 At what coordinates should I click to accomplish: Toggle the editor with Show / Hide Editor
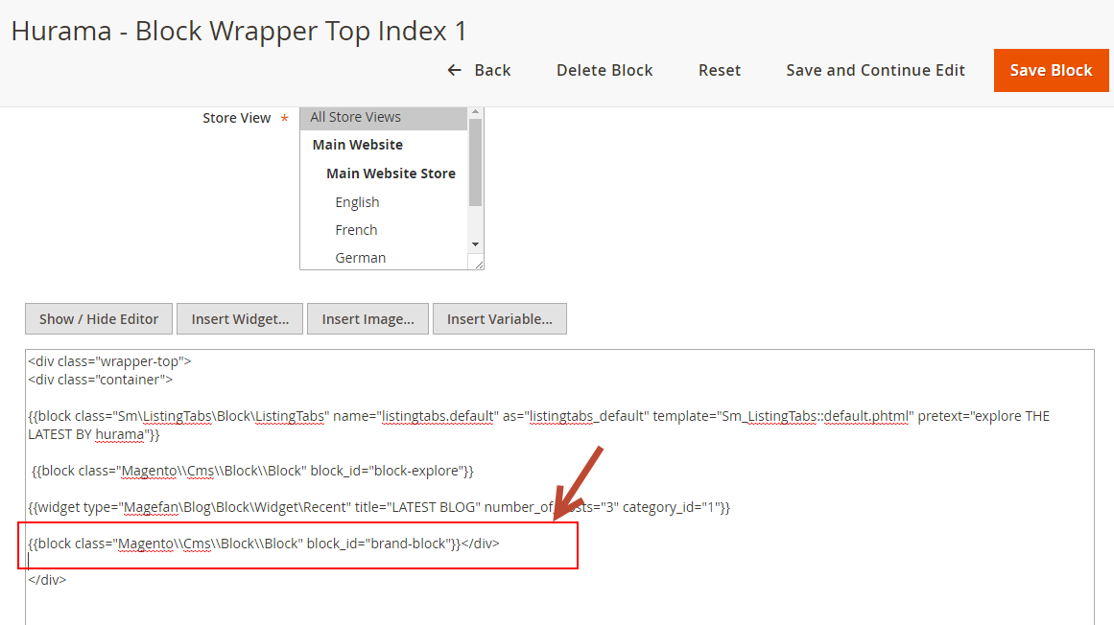click(x=99, y=319)
